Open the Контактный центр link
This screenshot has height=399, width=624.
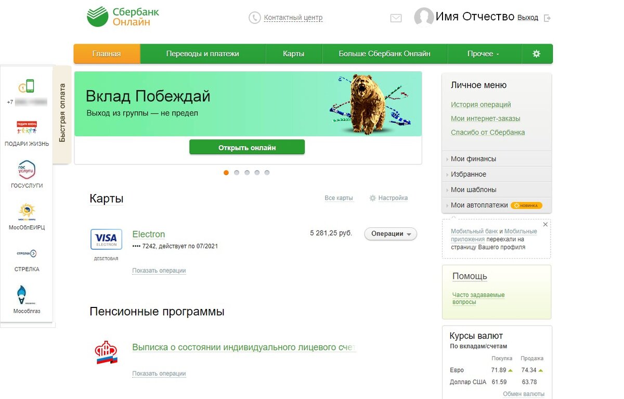click(293, 18)
